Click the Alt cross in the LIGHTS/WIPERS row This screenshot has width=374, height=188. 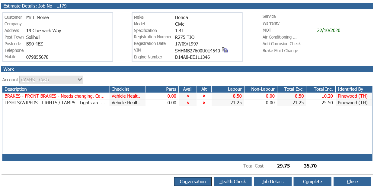click(204, 103)
